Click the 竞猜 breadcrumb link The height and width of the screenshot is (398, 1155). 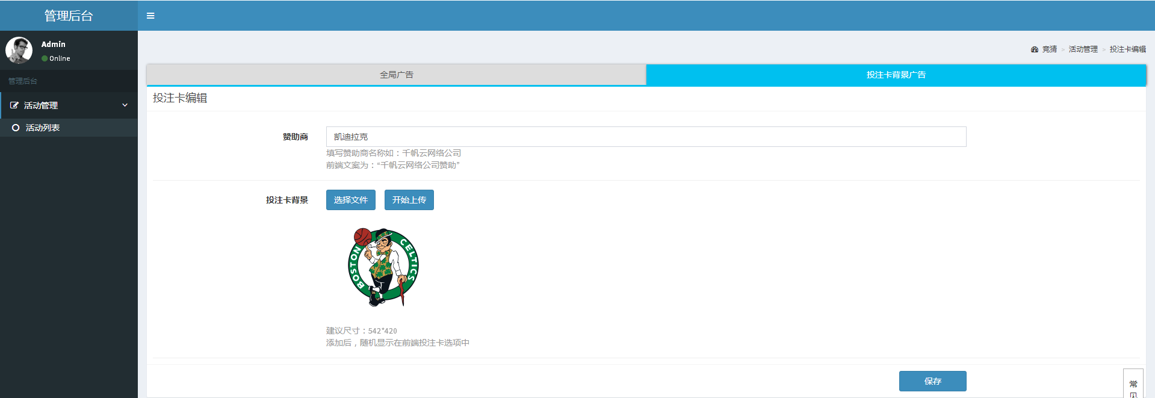coord(1050,49)
